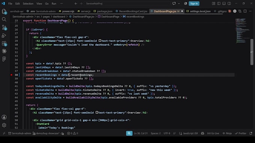Screen dimensions: 255x143
Task: Switch to the .env Servicehub-admin tab
Action: click(41, 11)
